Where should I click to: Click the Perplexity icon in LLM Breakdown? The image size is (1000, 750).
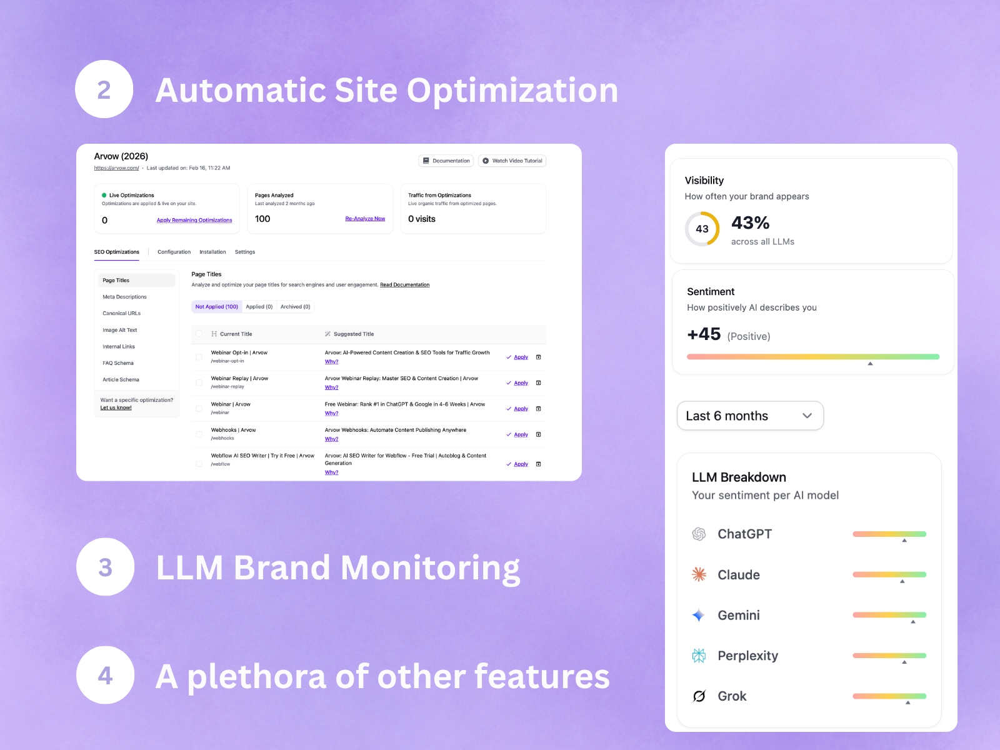698,656
